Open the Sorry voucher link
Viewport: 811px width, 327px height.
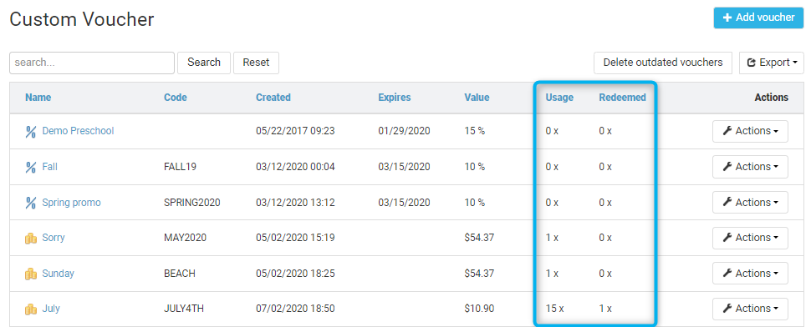(54, 238)
